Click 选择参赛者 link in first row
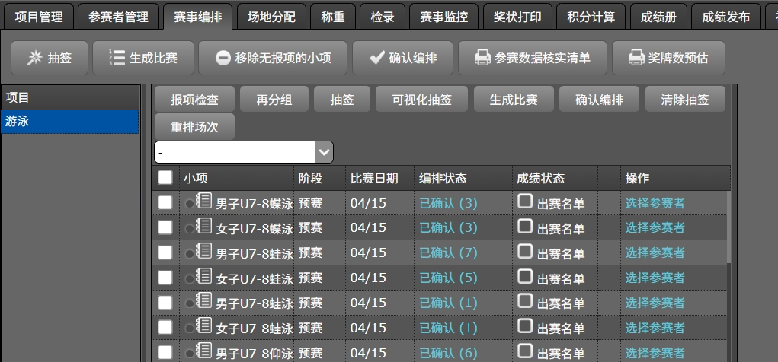 coord(655,203)
